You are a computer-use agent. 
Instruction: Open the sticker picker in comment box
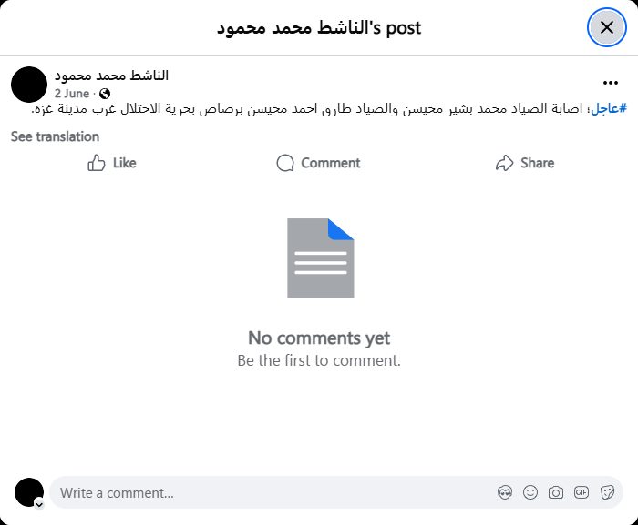click(x=607, y=492)
